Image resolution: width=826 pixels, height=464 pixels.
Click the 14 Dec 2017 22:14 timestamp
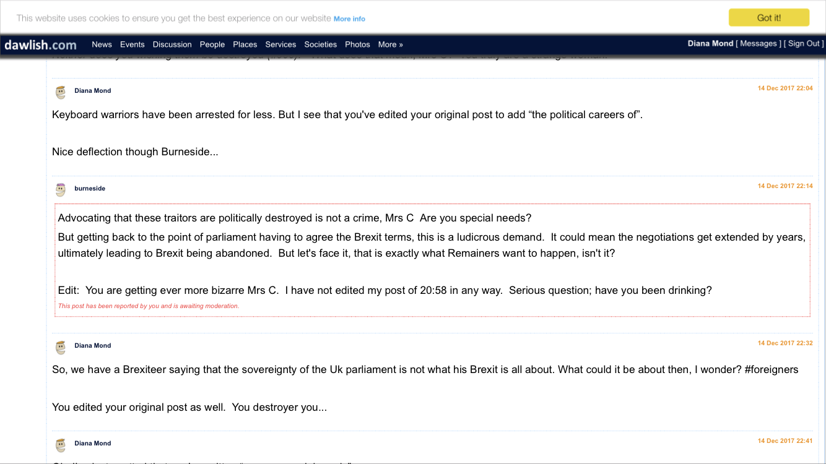tap(785, 186)
